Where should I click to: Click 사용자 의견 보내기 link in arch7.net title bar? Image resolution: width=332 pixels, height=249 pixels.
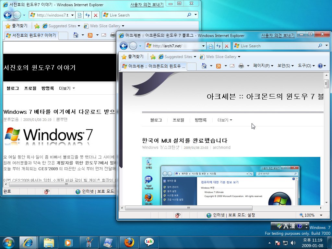[x=278, y=35]
